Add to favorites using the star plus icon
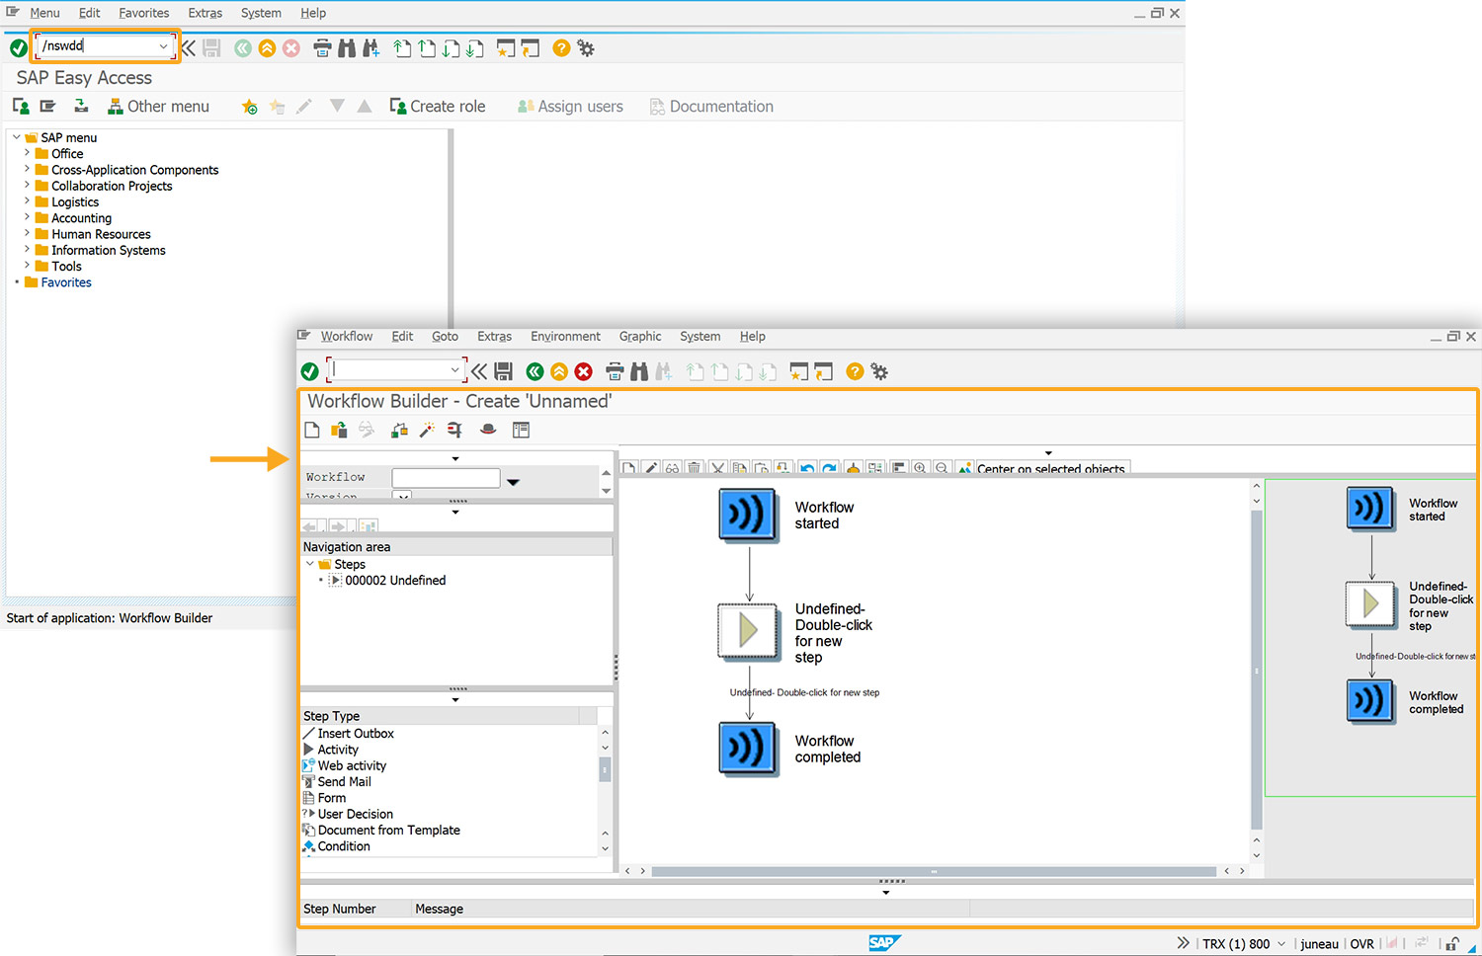1482x956 pixels. pyautogui.click(x=250, y=107)
